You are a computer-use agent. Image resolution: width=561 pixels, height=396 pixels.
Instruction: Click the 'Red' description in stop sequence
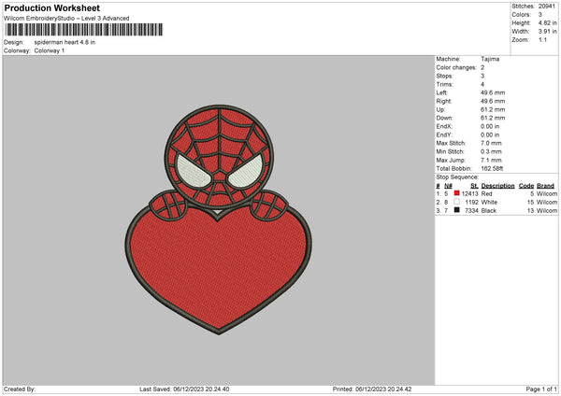pos(486,193)
